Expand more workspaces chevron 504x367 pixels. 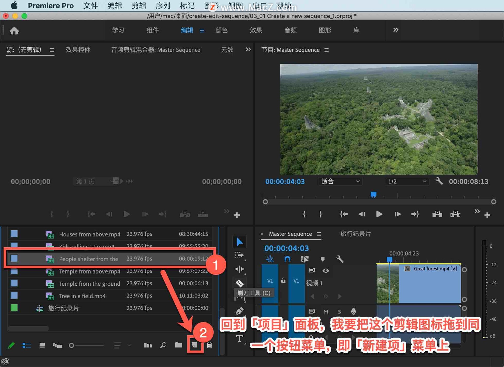(x=396, y=30)
